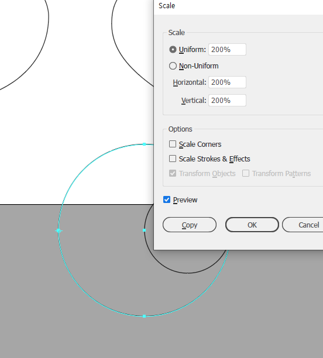The height and width of the screenshot is (358, 323).
Task: Click the left anchor point of selected circle
Action: point(59,231)
